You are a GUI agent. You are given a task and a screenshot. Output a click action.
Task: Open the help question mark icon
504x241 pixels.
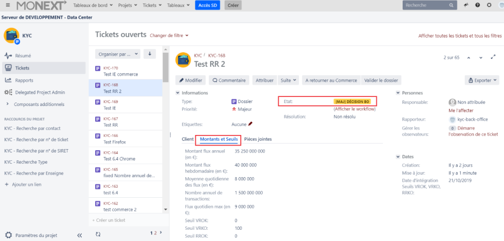point(477,5)
